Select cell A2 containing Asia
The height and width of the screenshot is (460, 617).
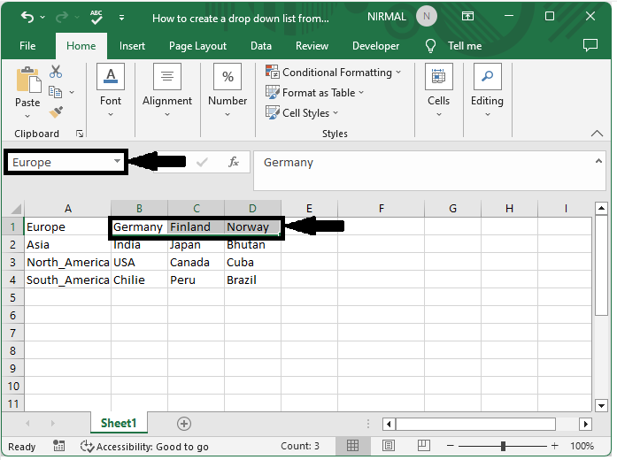click(x=67, y=244)
